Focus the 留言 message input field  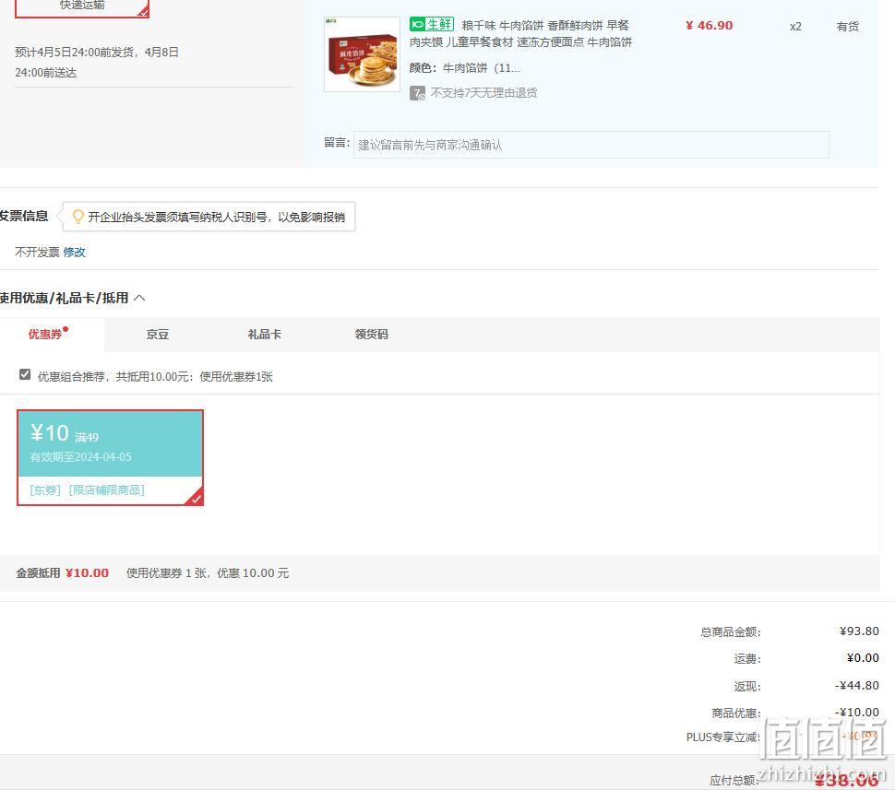click(591, 145)
